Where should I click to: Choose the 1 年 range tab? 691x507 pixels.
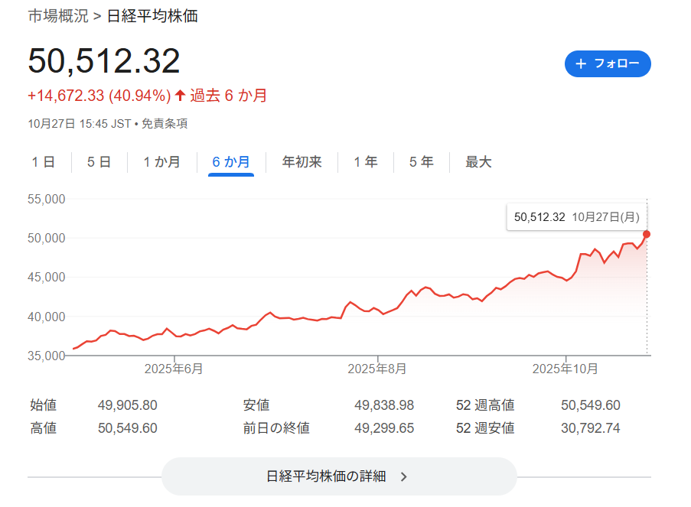[x=365, y=162]
